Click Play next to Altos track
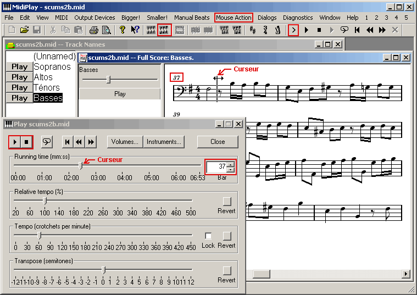 19,77
